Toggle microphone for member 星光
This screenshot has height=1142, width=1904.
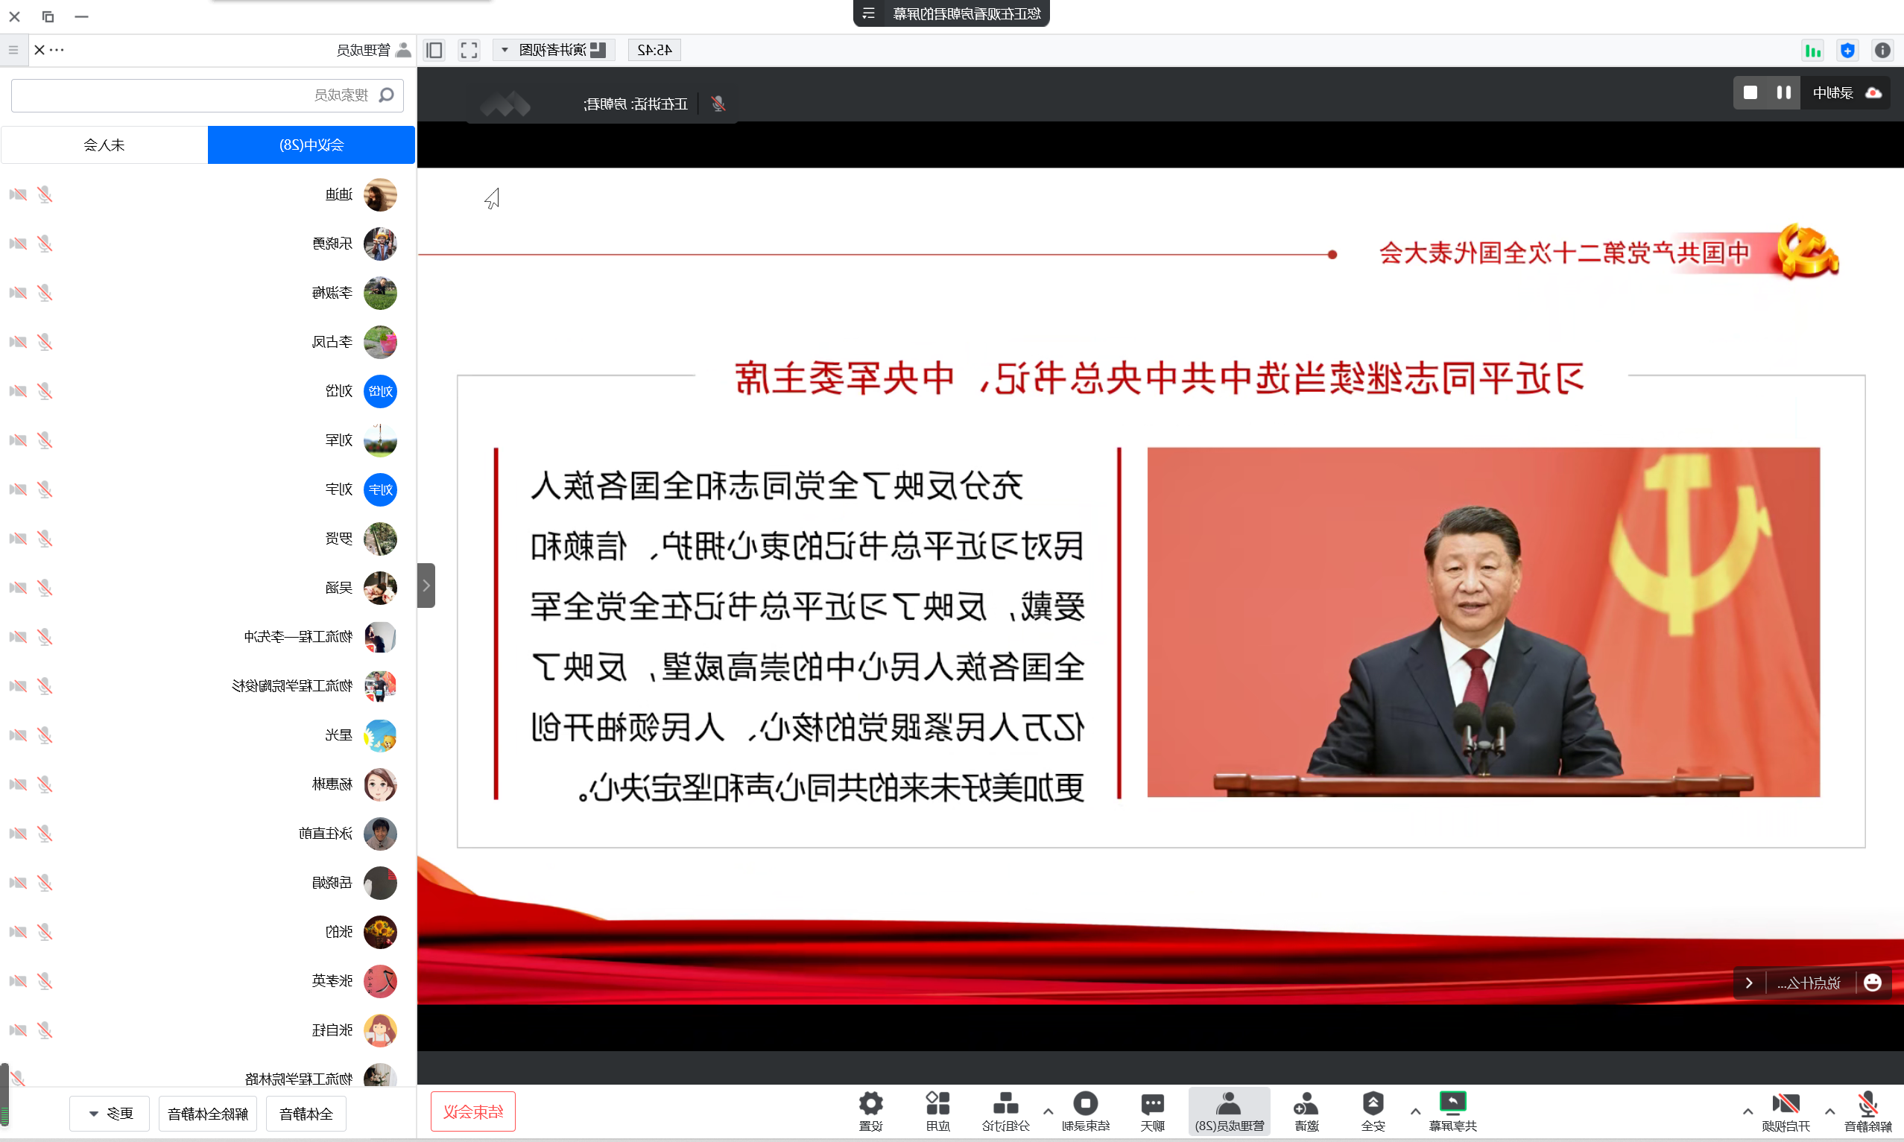[x=45, y=735]
